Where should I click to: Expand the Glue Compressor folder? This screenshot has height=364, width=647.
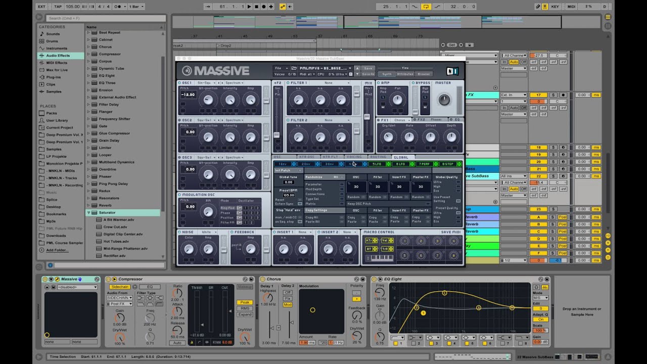pyautogui.click(x=88, y=133)
